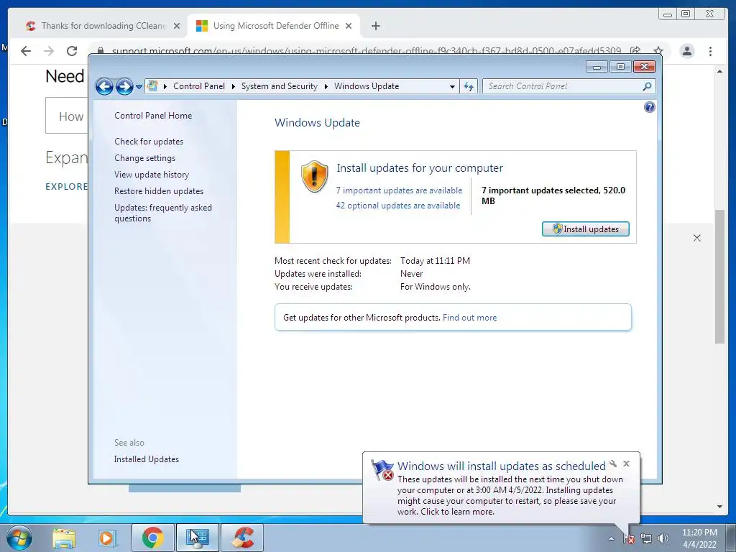
Task: Open 7 important updates are available
Action: click(399, 190)
